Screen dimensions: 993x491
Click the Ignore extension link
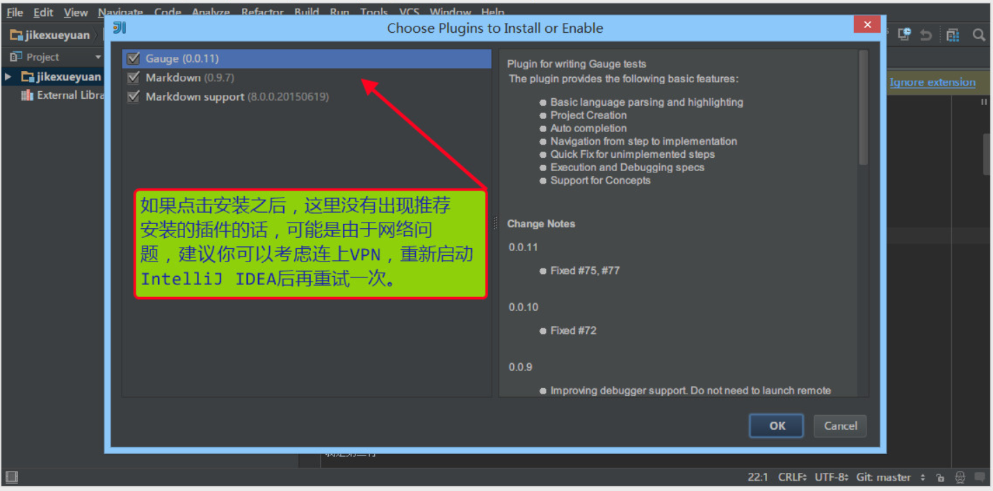coord(933,82)
